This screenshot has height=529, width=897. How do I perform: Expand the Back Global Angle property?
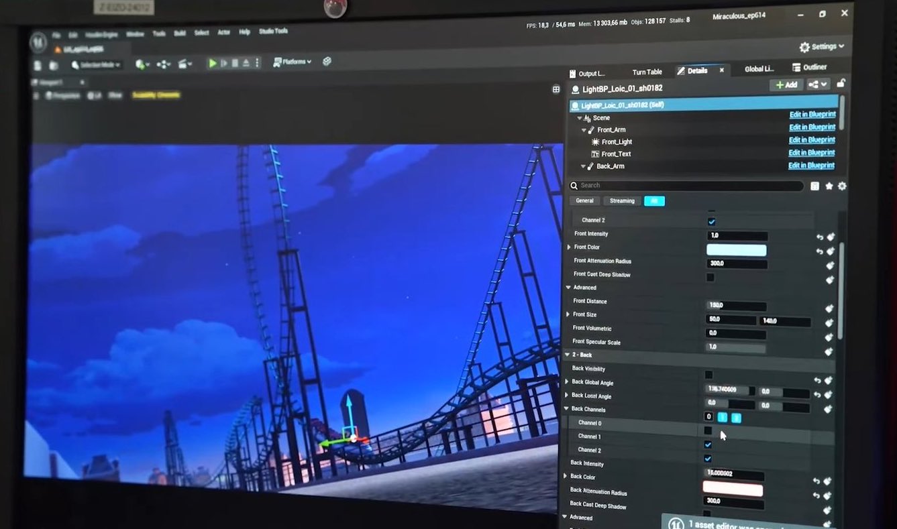point(566,382)
